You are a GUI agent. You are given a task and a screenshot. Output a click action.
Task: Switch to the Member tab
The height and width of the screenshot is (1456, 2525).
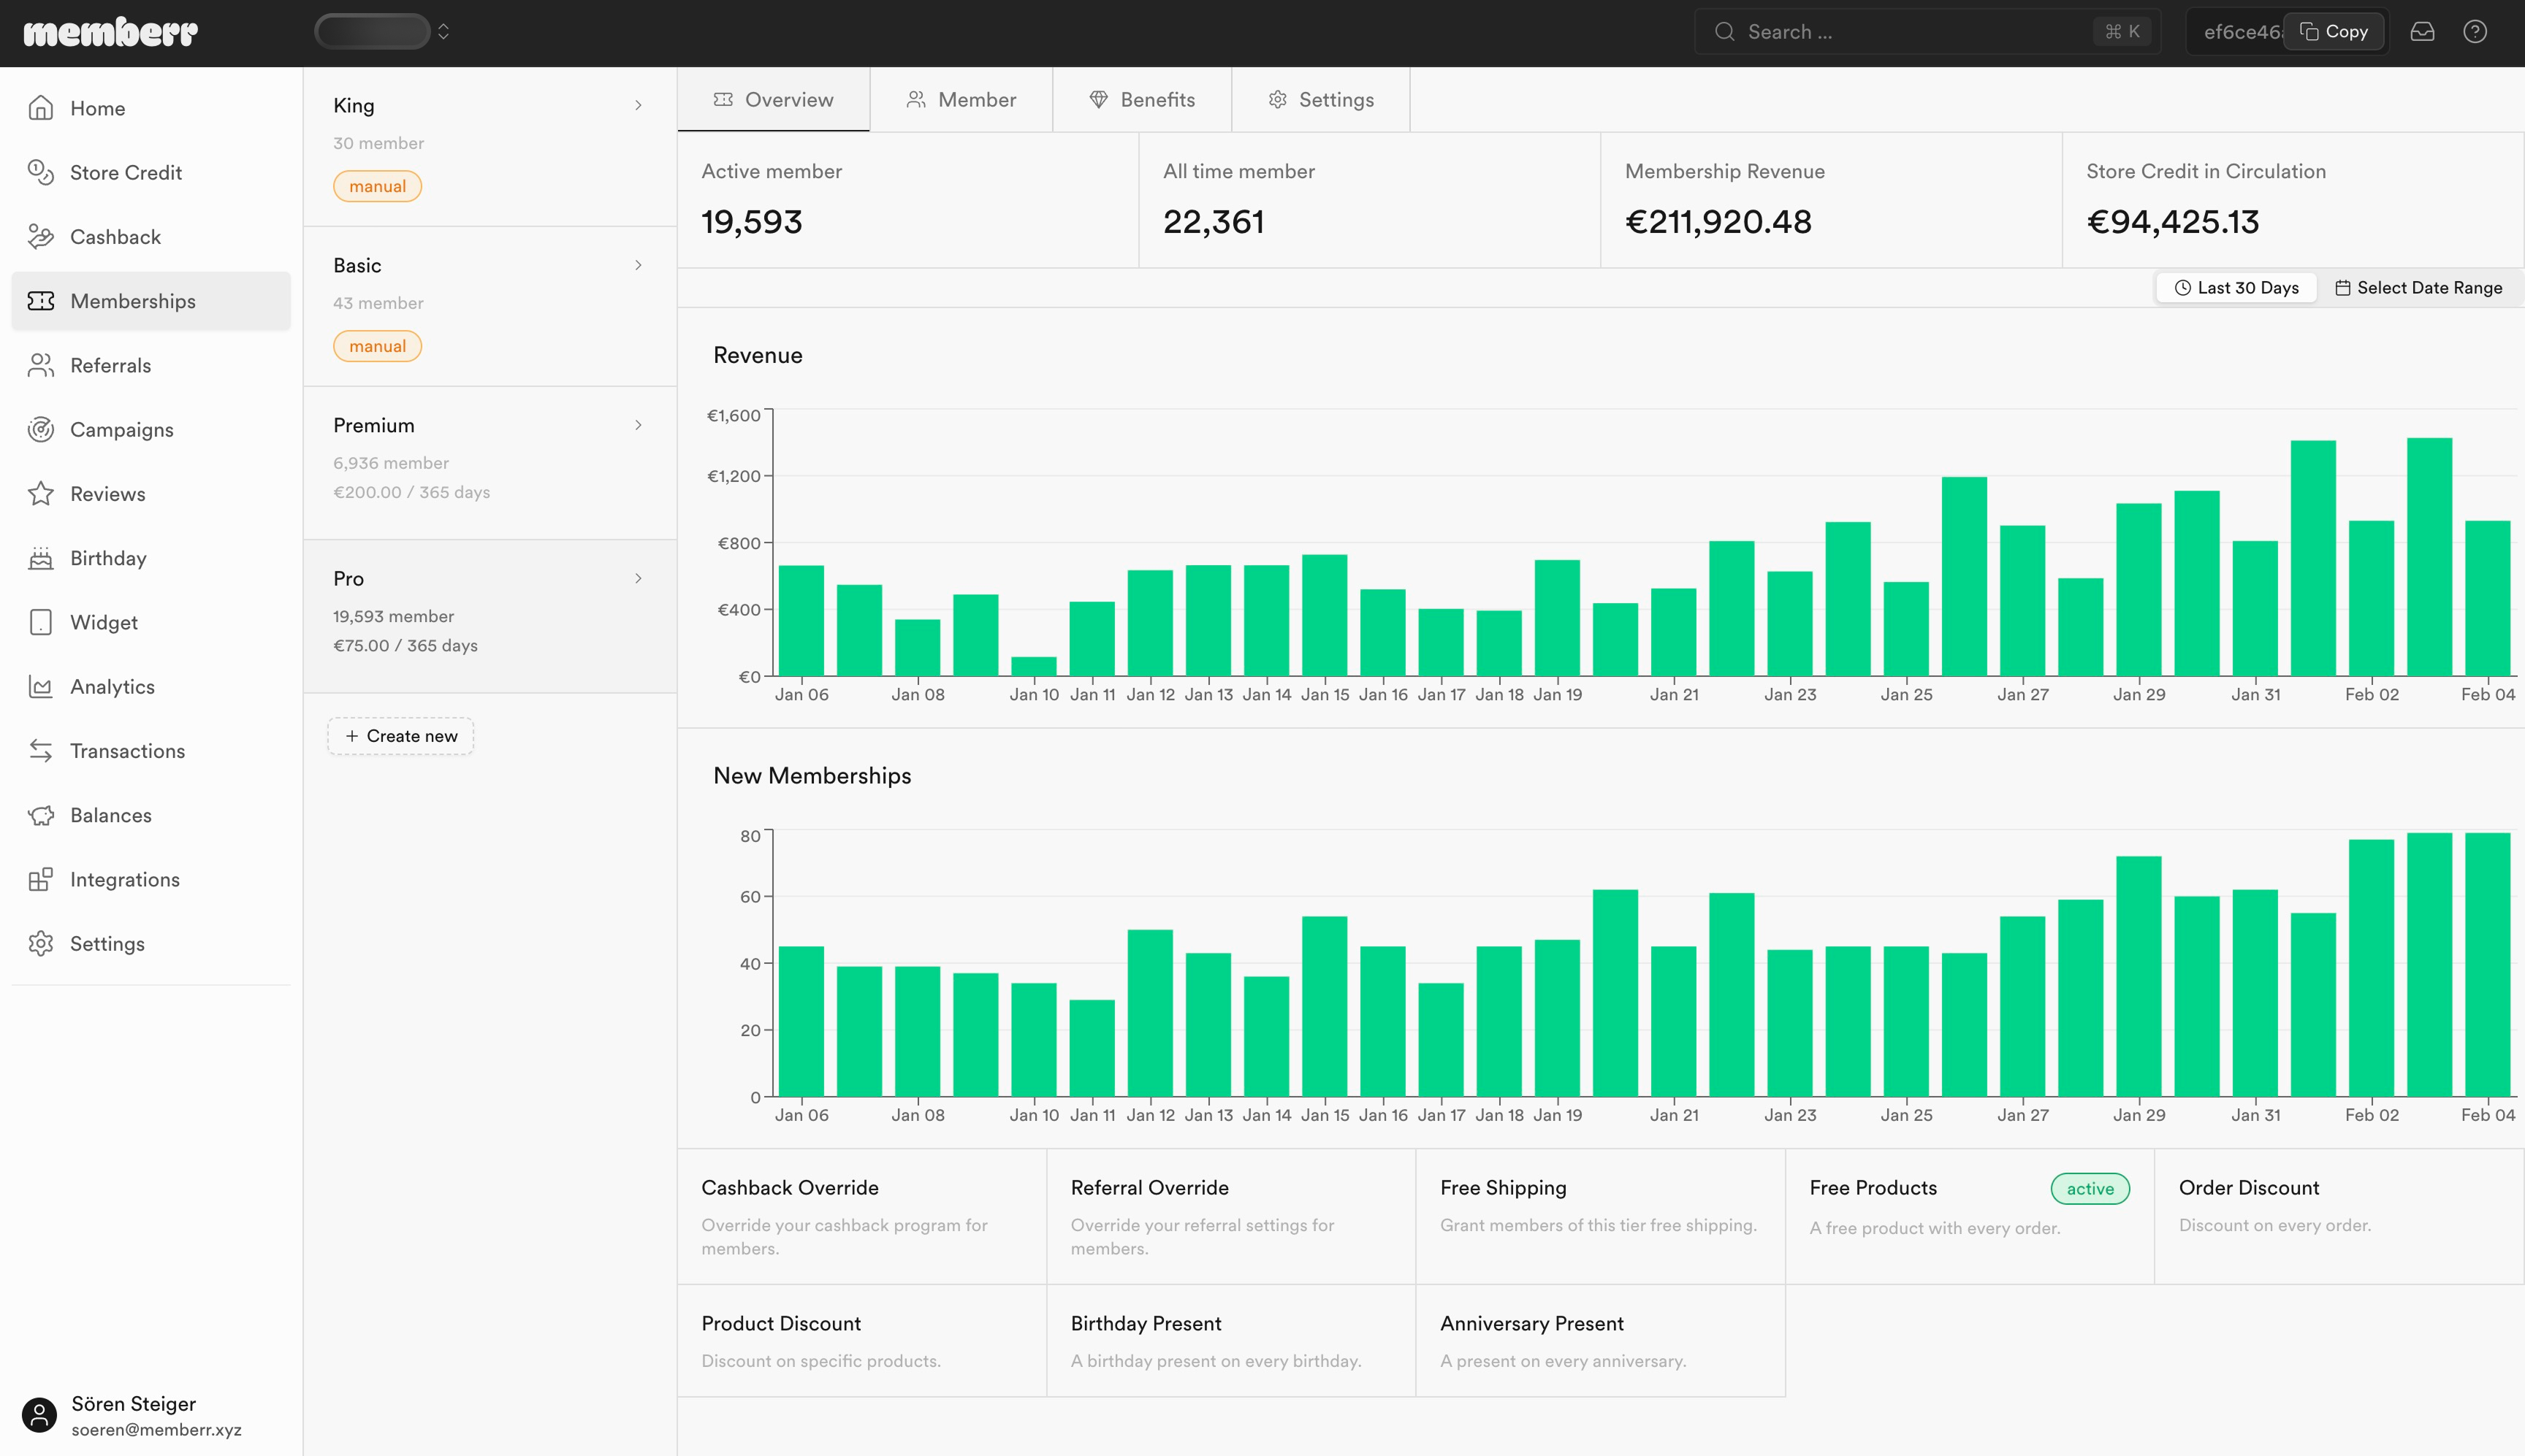(x=960, y=100)
